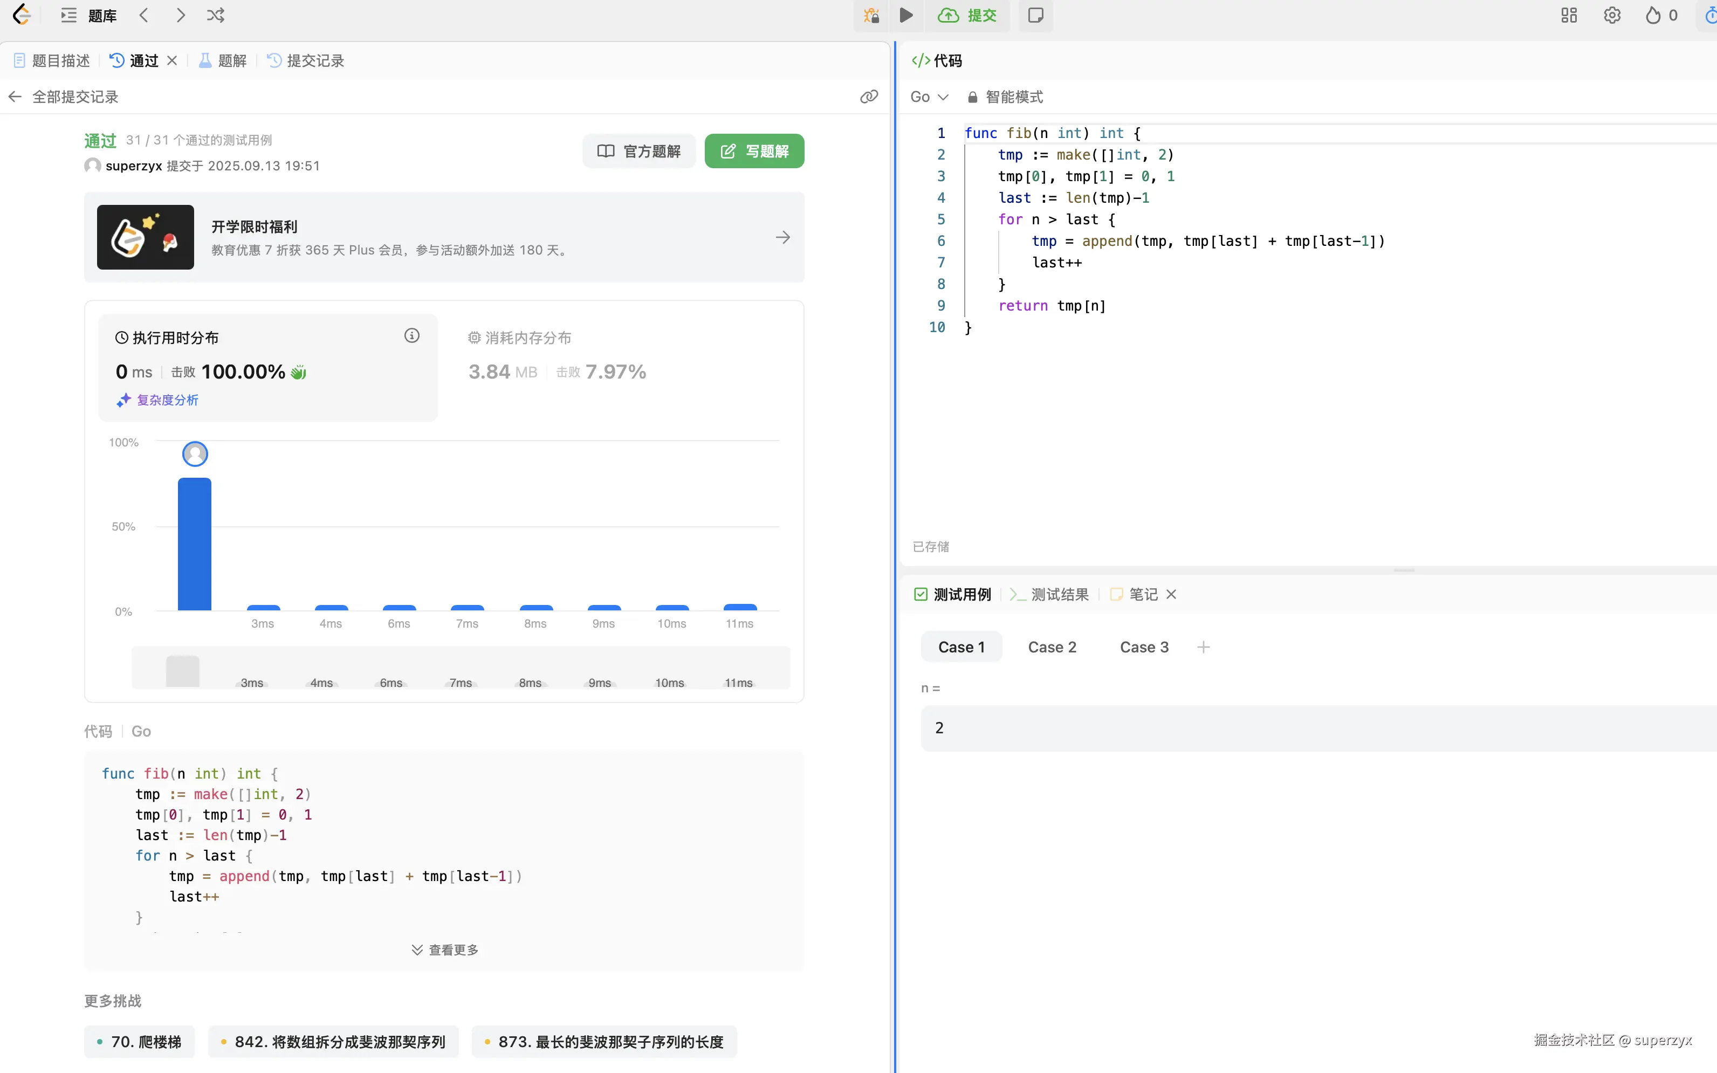Expand code with 查看更多
1717x1073 pixels.
[x=445, y=950]
